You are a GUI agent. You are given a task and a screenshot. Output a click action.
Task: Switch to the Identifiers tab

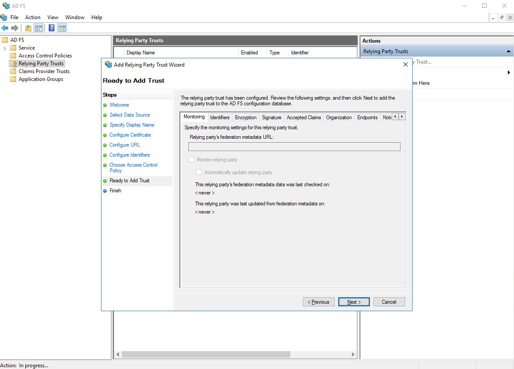pyautogui.click(x=219, y=117)
